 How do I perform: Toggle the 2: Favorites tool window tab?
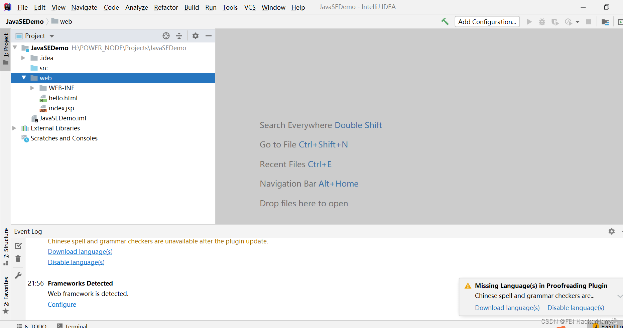click(x=6, y=295)
